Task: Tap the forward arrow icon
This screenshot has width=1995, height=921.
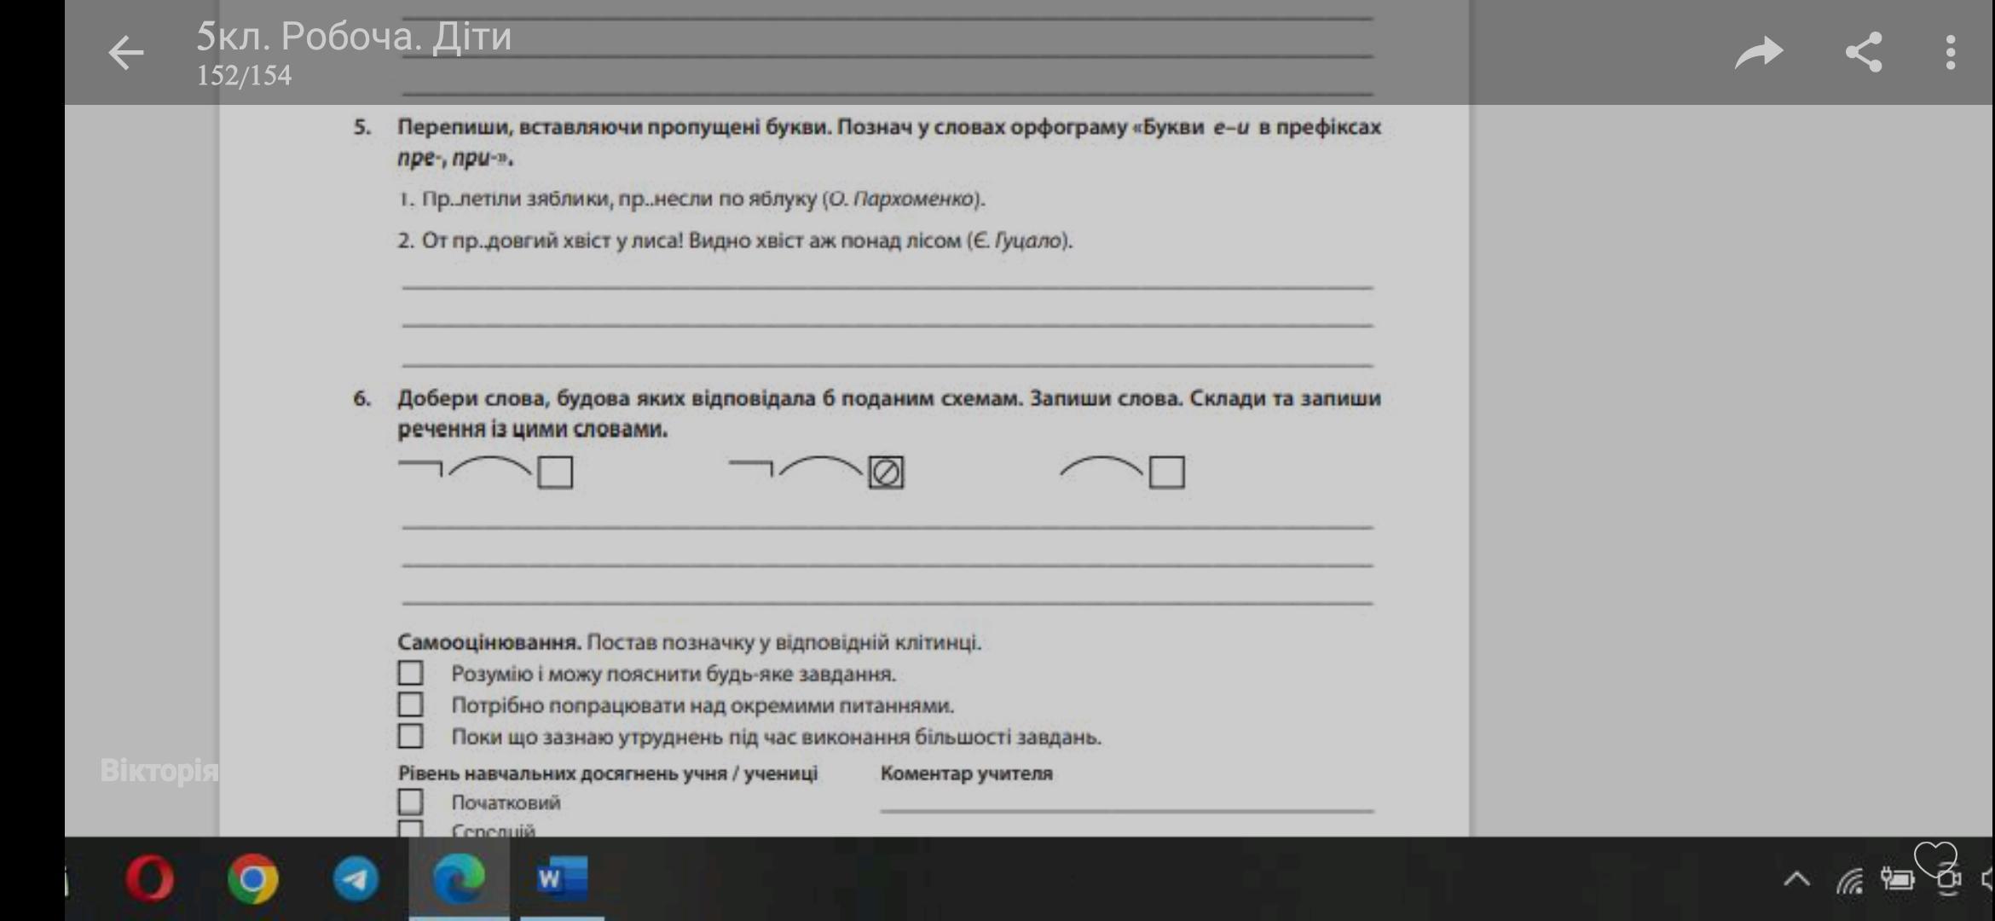Action: click(1759, 53)
